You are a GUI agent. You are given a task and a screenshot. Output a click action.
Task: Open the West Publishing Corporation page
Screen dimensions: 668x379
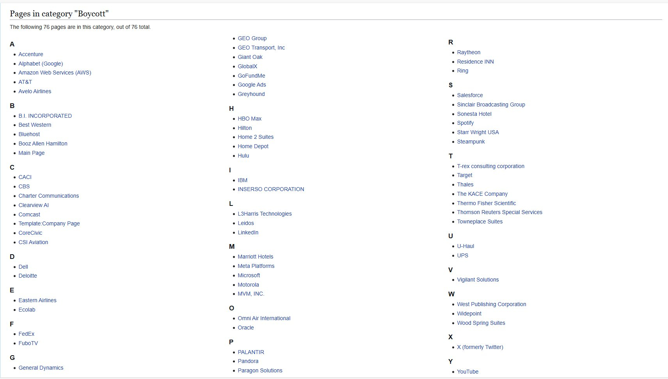pyautogui.click(x=492, y=304)
